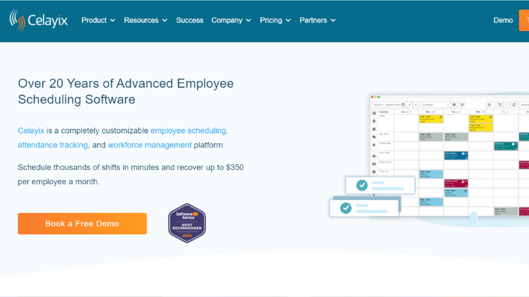529x297 pixels.
Task: Follow the Celayix text link in the paragraph
Action: (31, 131)
